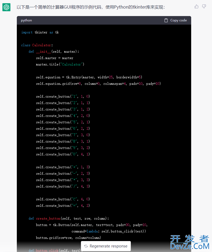Click the self.equation = tk.Entry line
The width and height of the screenshot is (212, 252).
pos(89,77)
